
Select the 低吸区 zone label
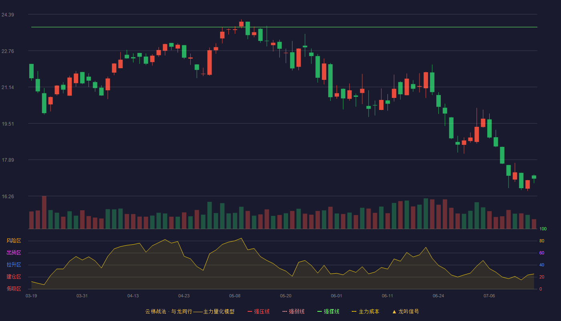coord(14,288)
